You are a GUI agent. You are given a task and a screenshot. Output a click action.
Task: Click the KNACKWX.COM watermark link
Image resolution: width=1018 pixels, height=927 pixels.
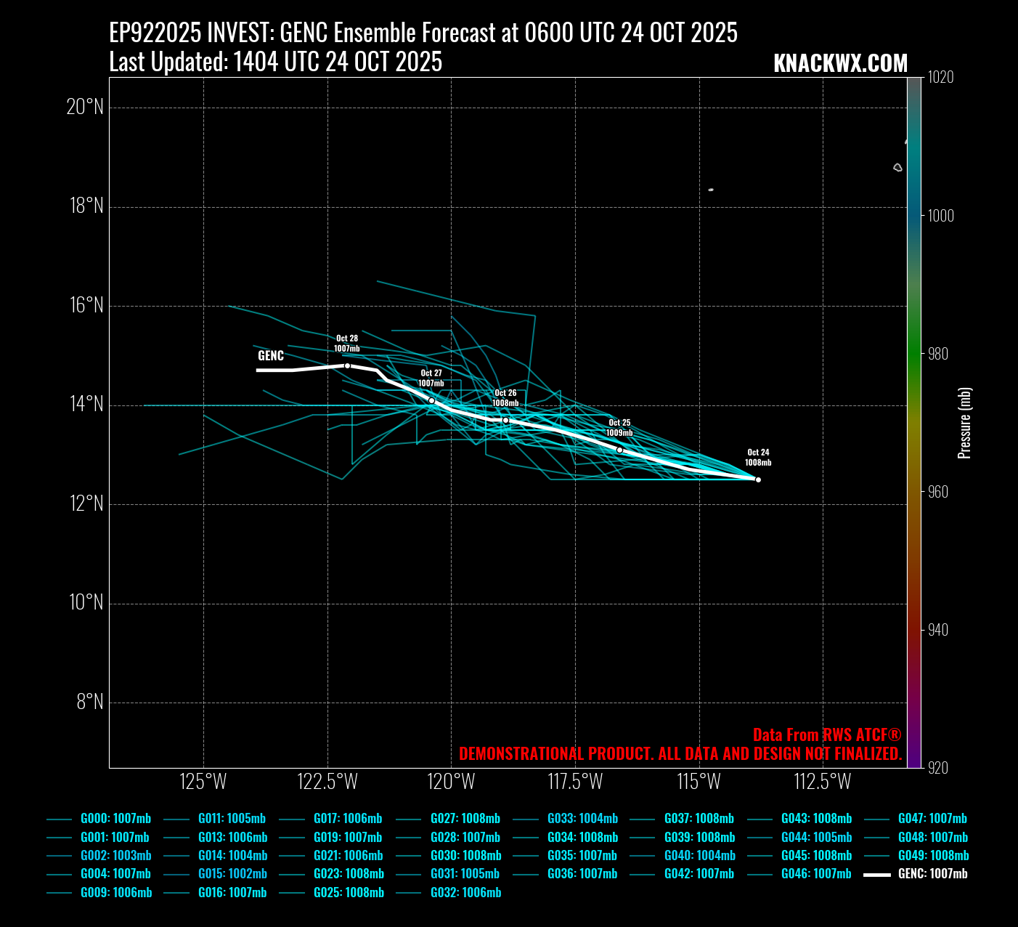tap(840, 63)
